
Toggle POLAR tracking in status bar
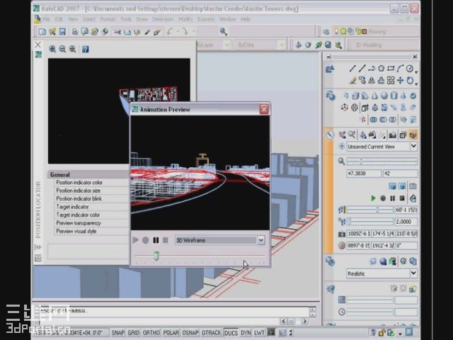pos(171,333)
